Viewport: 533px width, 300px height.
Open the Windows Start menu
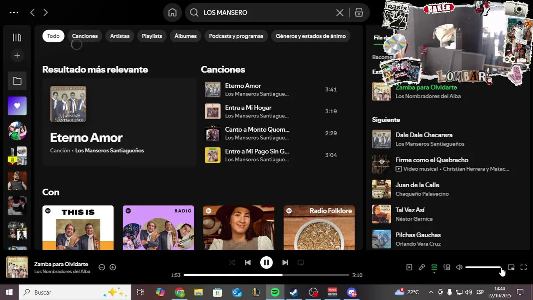9,292
